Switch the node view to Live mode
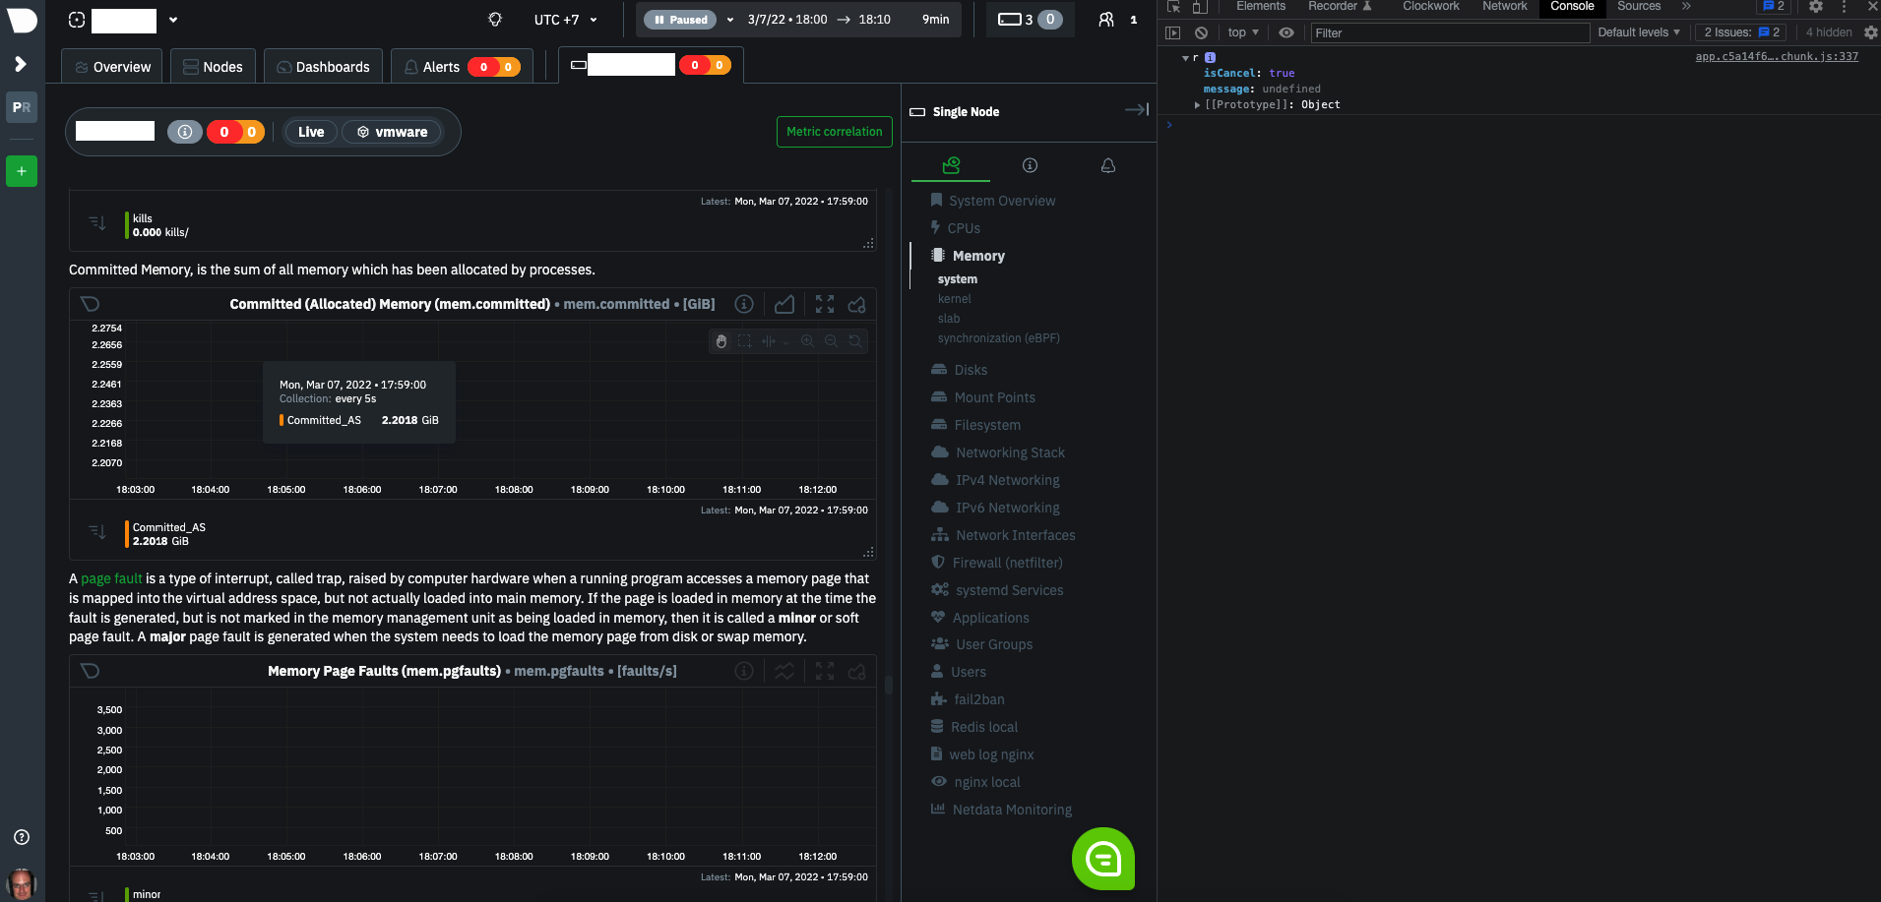 coord(310,131)
